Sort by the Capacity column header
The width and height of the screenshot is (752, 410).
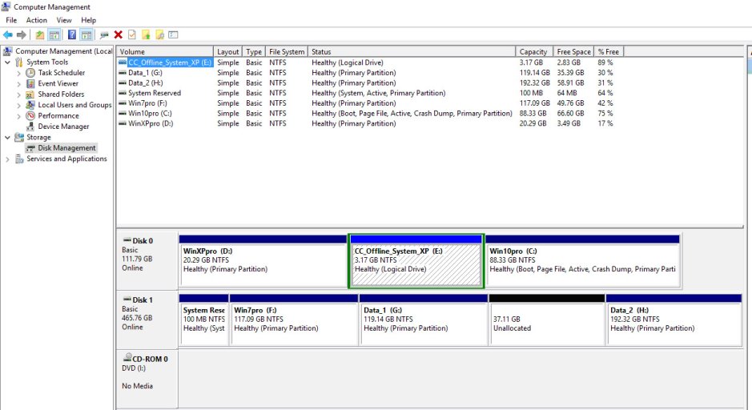(x=534, y=51)
